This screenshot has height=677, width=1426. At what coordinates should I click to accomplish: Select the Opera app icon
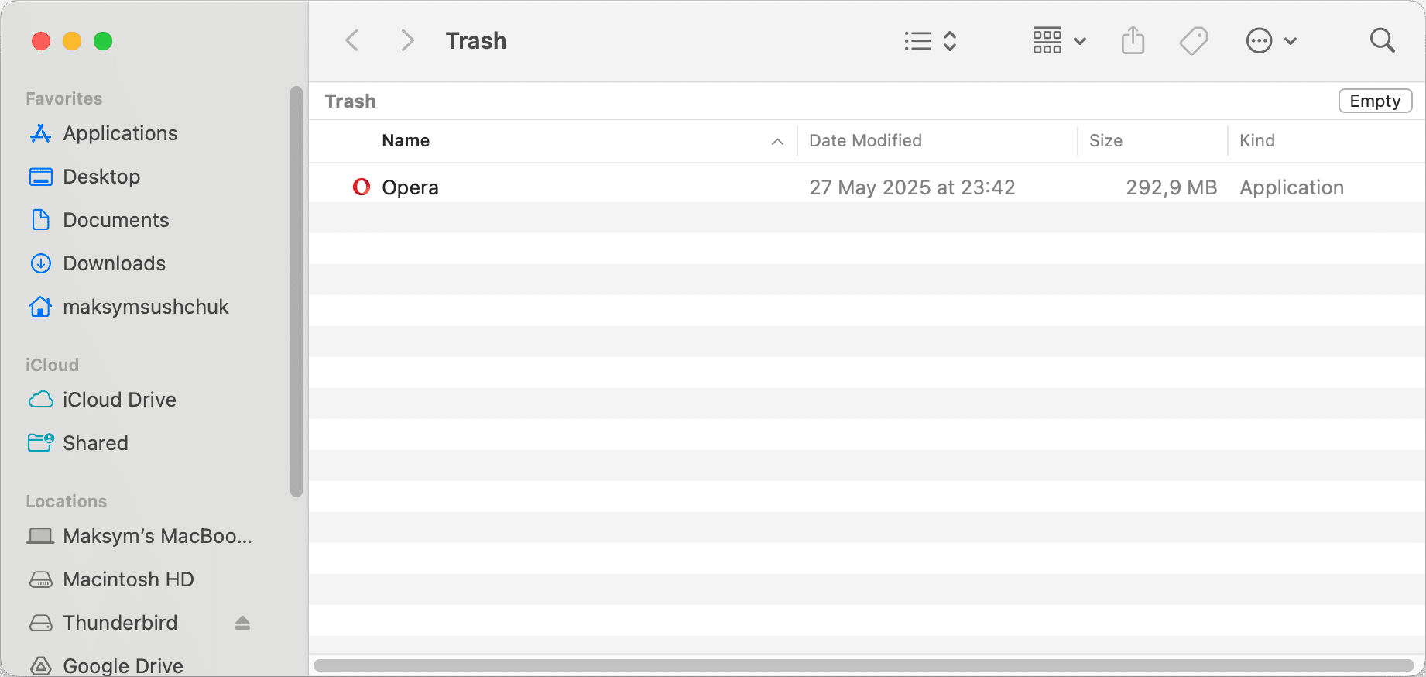(x=361, y=187)
